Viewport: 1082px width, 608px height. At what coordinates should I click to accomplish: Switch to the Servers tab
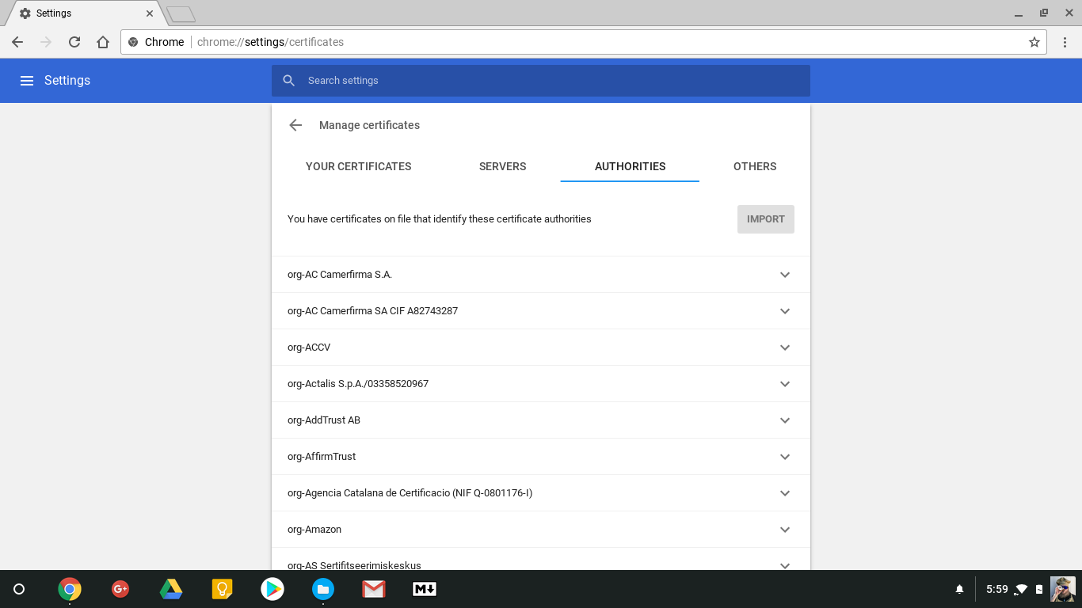pyautogui.click(x=502, y=166)
